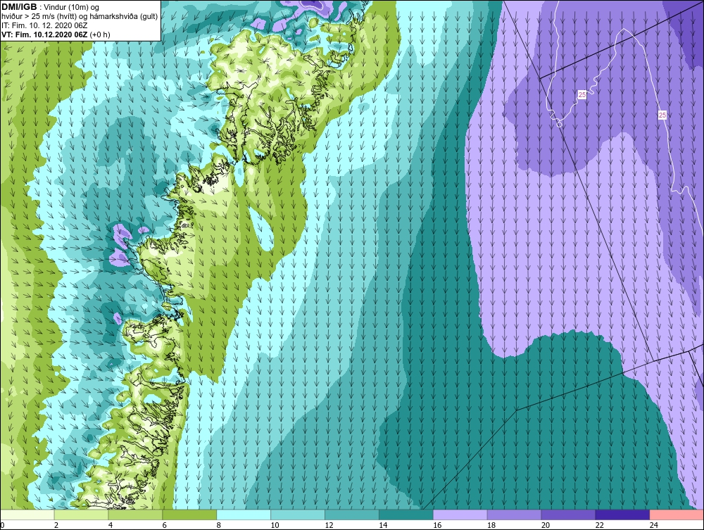Screen dimensions: 704x530
Task: Click the 8–10 m/s light cyan swatch
Action: (x=244, y=515)
